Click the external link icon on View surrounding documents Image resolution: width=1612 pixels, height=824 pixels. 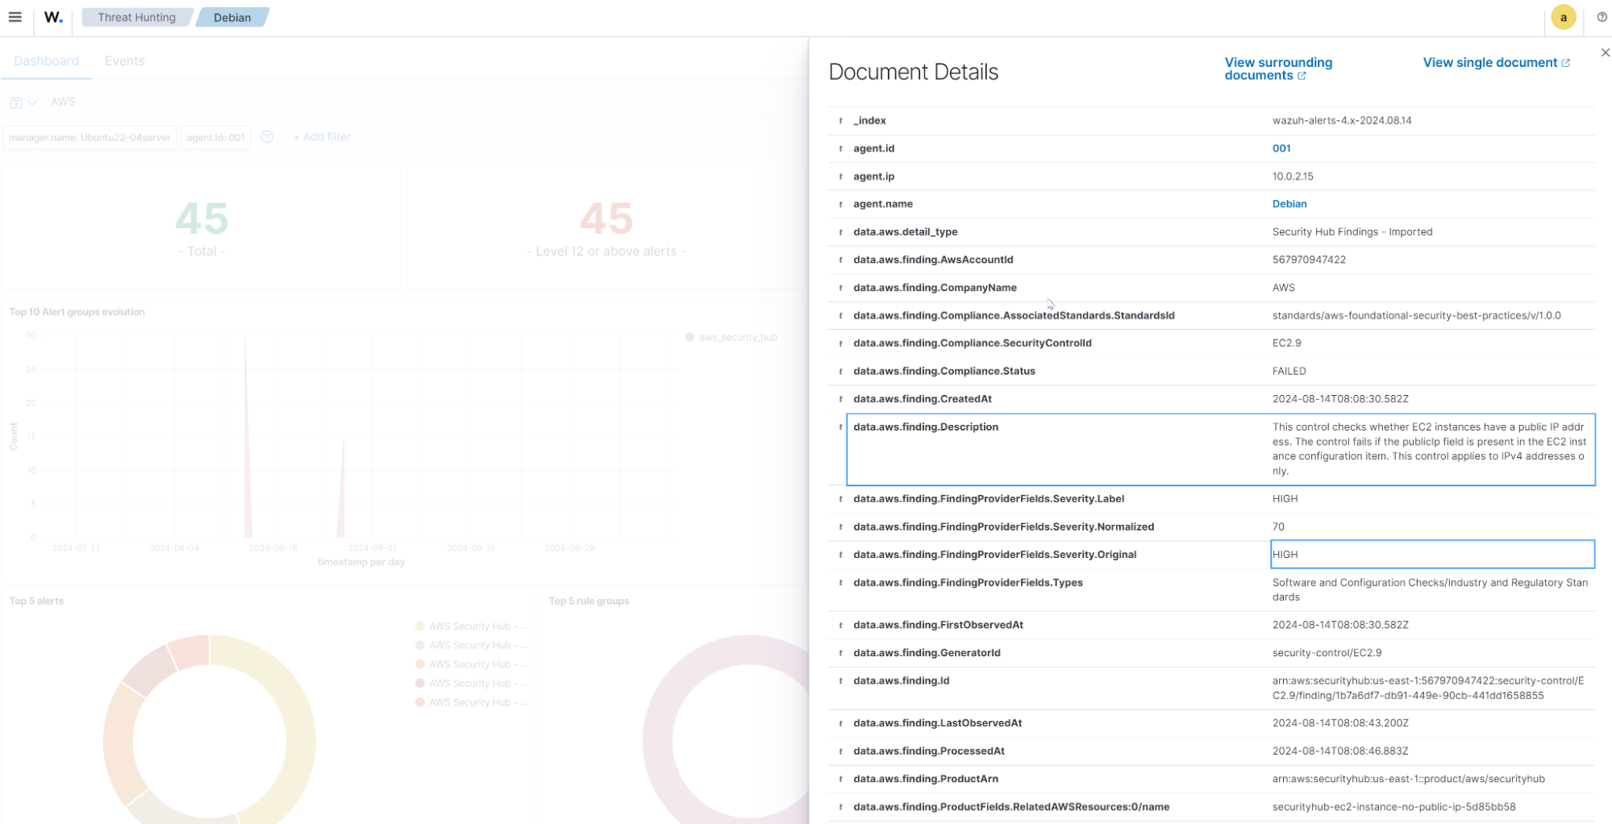point(1302,75)
